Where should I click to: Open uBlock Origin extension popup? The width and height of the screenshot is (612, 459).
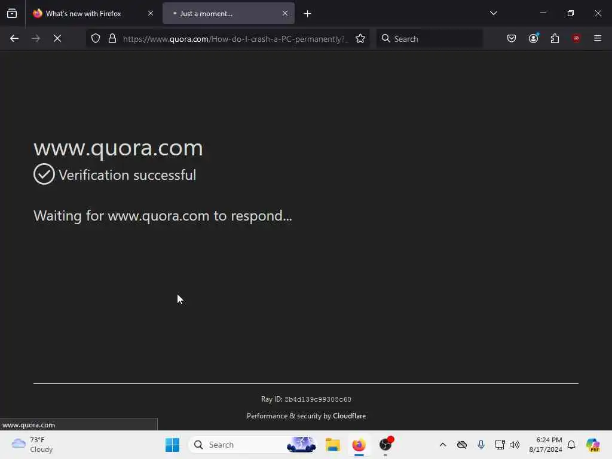pos(576,38)
